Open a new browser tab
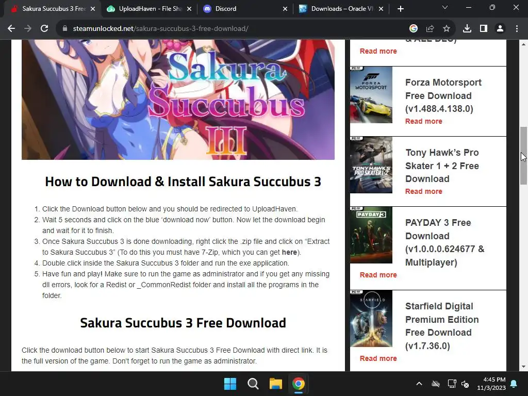This screenshot has height=396, width=528. (400, 9)
